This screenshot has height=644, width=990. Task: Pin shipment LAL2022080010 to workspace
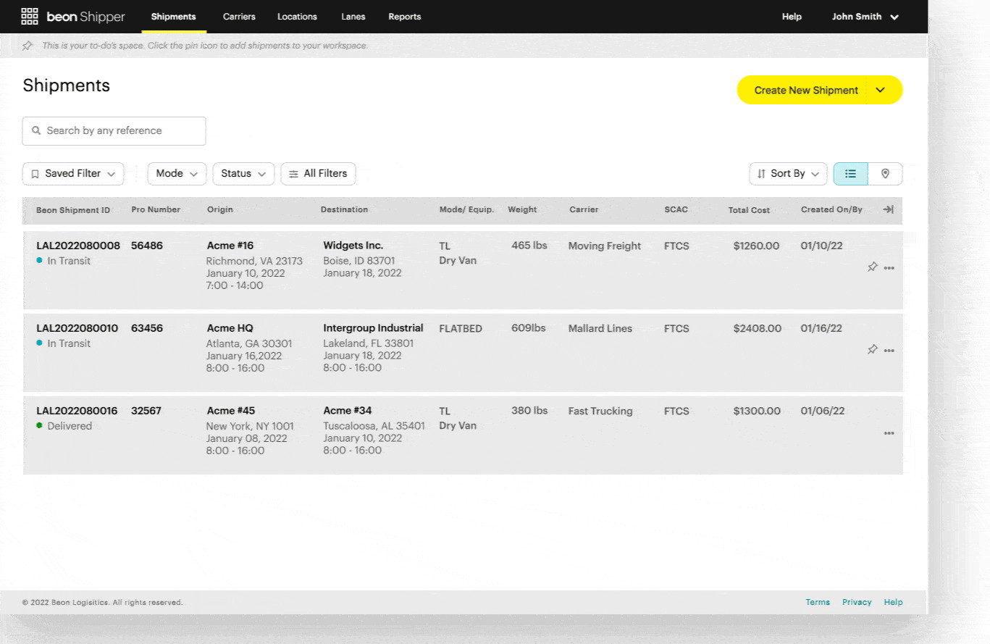coord(872,350)
